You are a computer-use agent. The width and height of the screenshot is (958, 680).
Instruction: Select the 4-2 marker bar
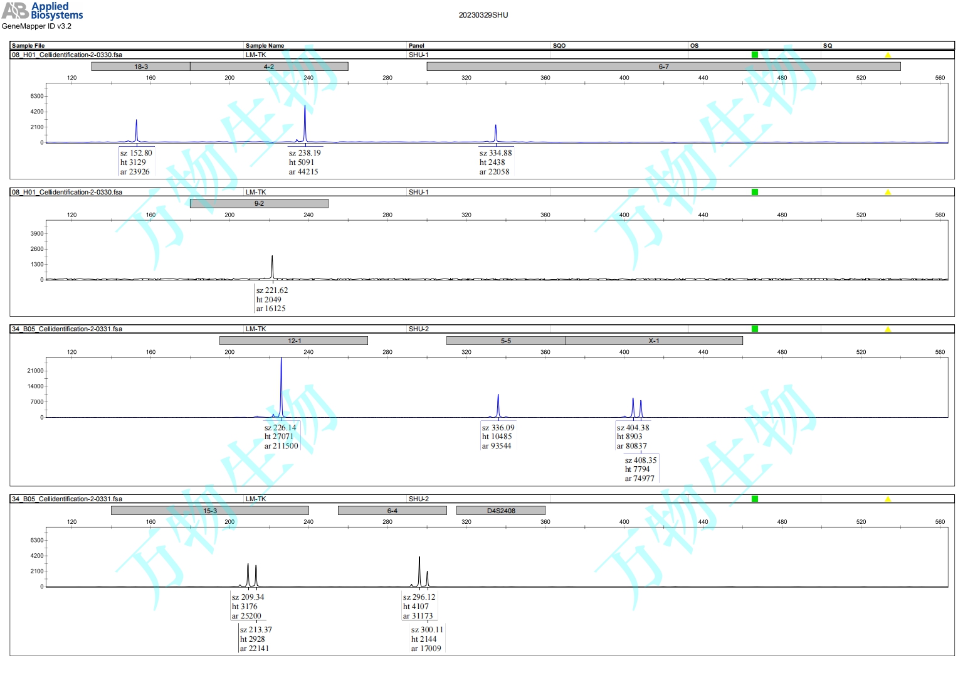[x=269, y=66]
